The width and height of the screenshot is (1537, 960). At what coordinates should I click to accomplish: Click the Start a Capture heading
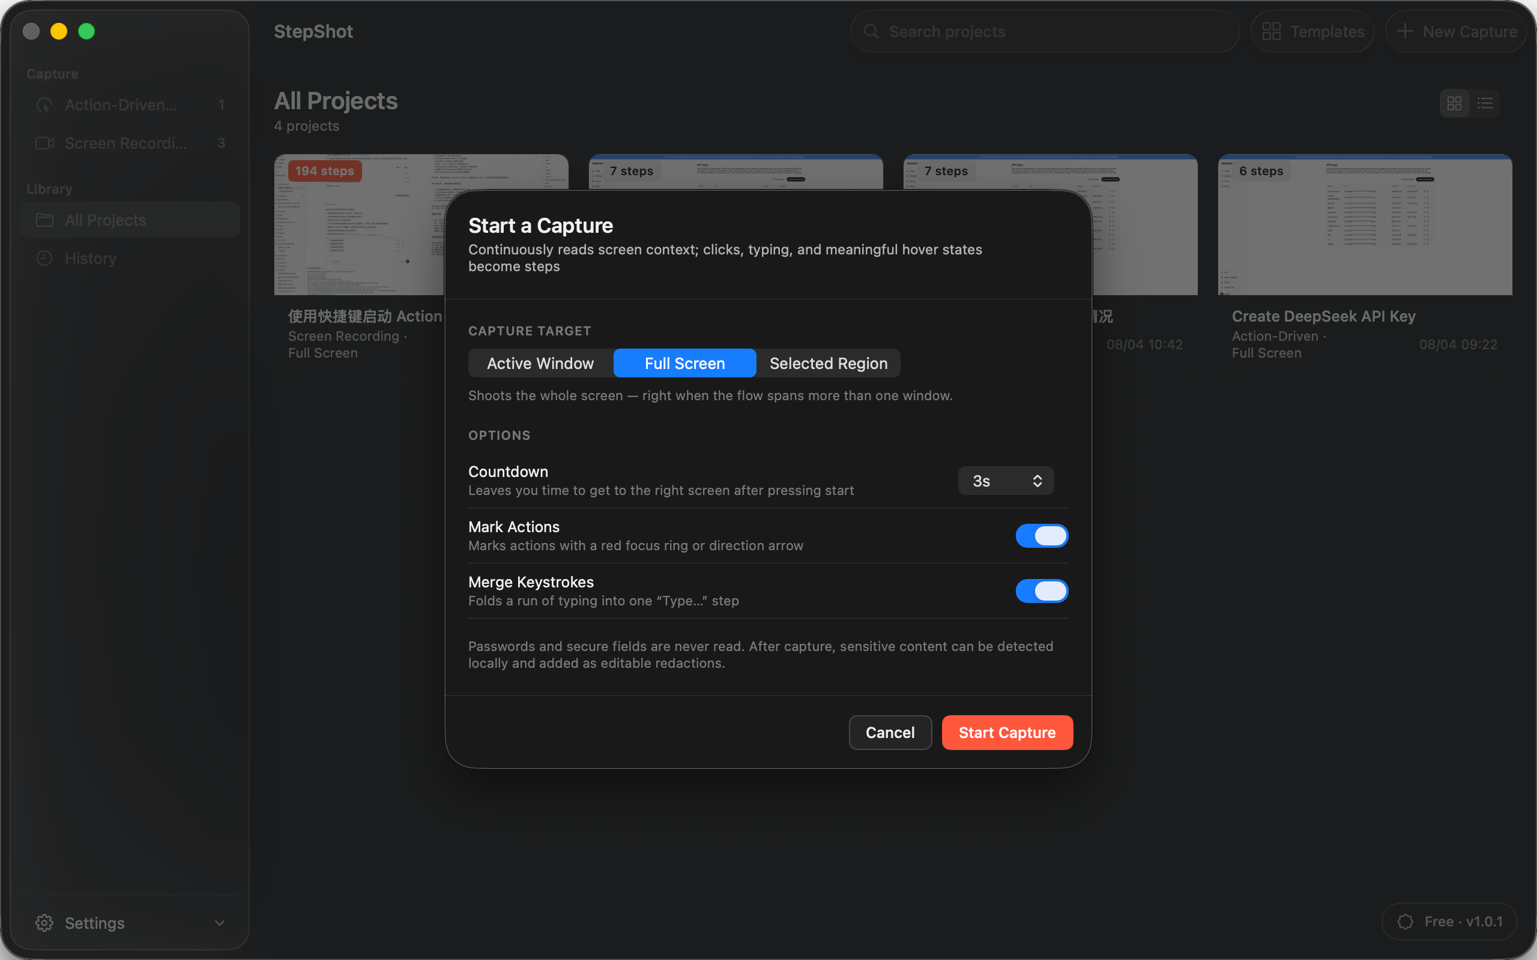[540, 226]
